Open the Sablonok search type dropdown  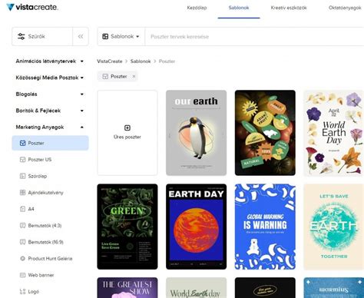[x=121, y=36]
